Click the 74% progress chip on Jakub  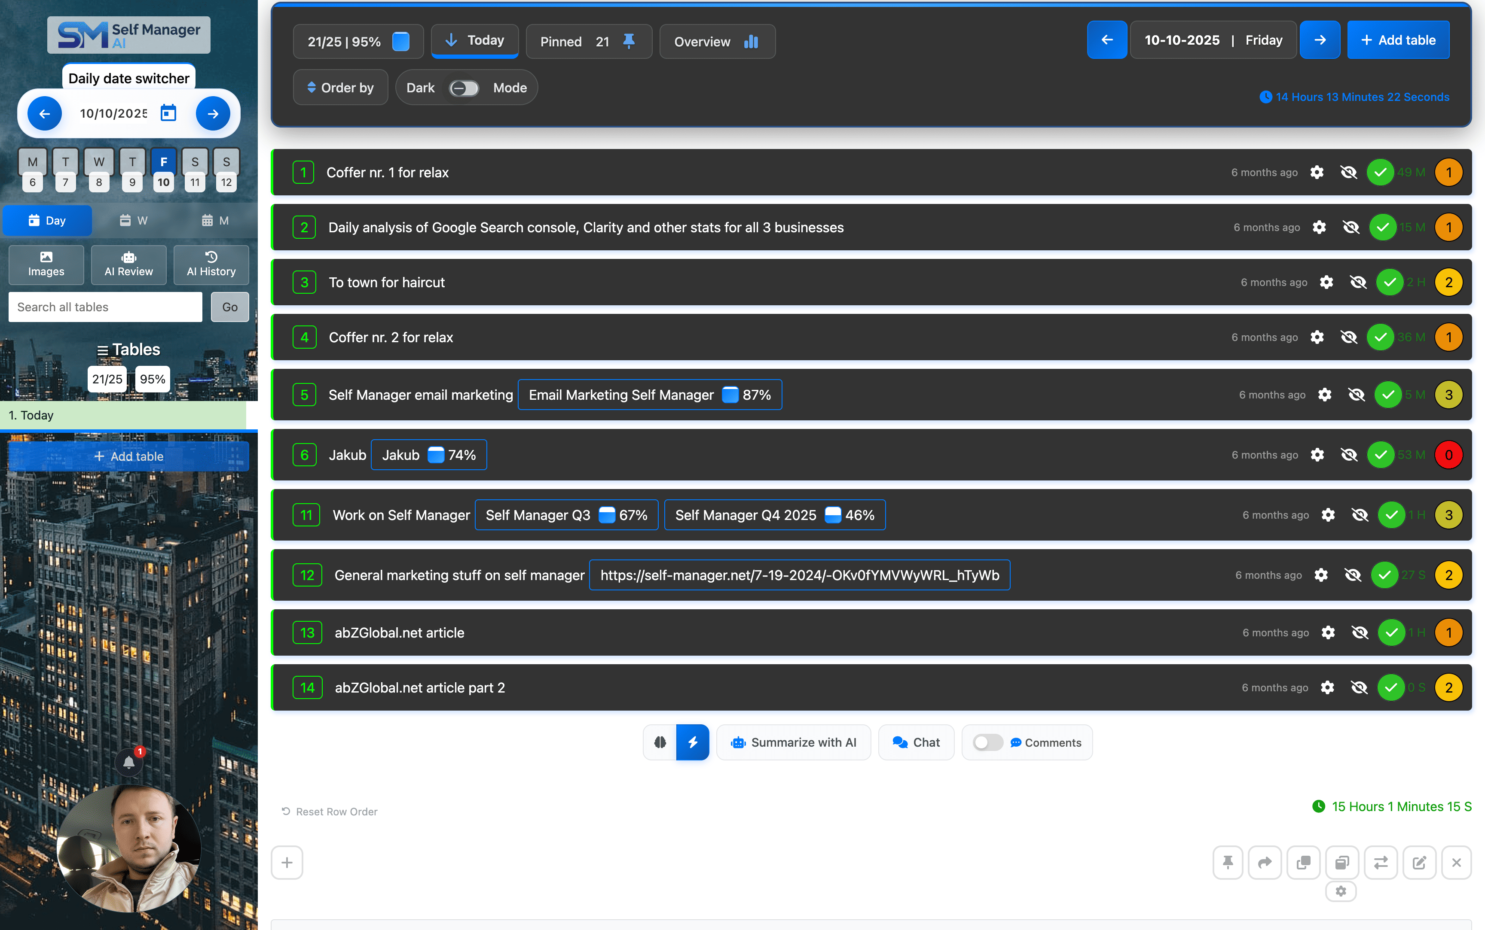tap(429, 455)
